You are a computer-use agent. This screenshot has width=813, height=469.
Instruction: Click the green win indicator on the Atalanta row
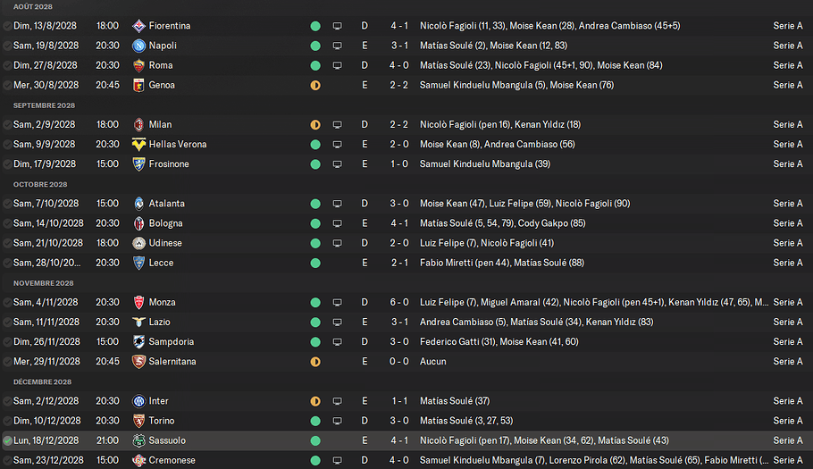coord(315,204)
